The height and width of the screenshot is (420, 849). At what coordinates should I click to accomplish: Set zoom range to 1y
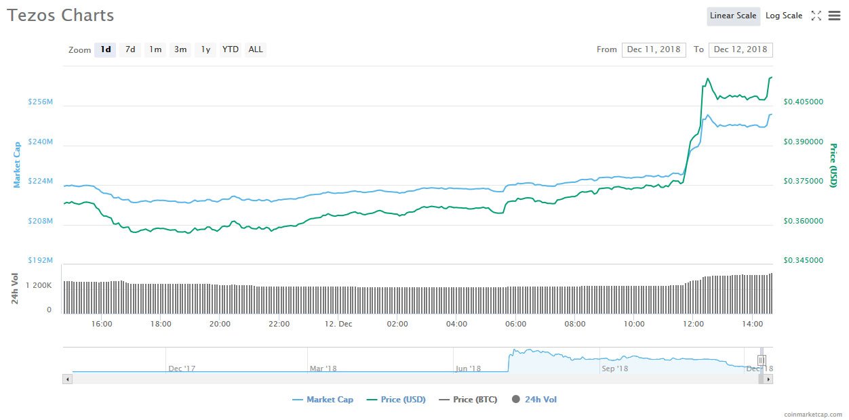[x=205, y=49]
